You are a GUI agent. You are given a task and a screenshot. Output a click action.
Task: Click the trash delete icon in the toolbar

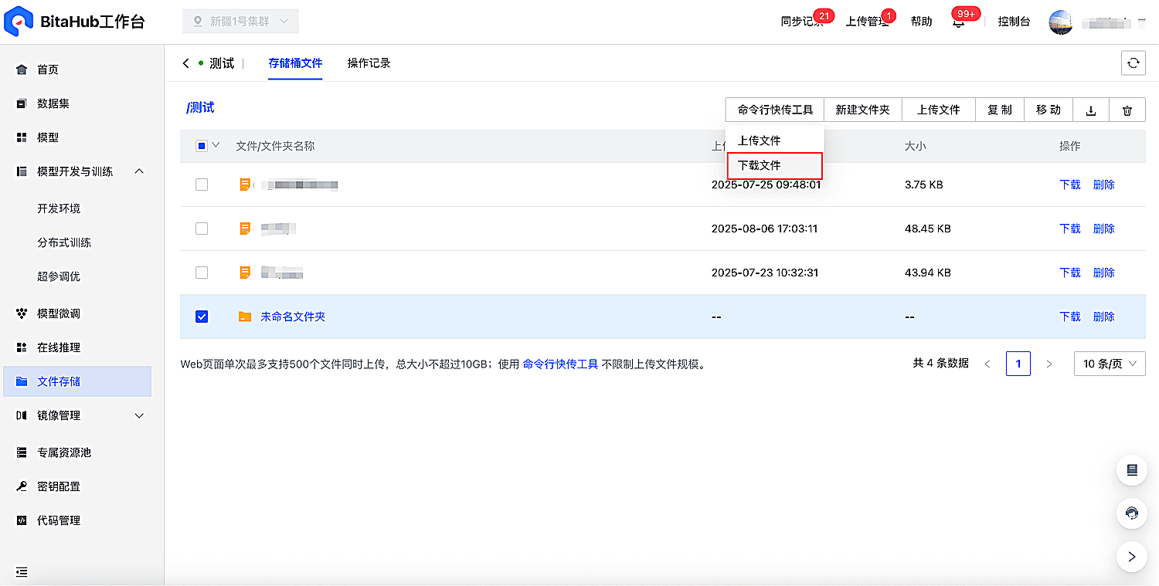pyautogui.click(x=1127, y=110)
